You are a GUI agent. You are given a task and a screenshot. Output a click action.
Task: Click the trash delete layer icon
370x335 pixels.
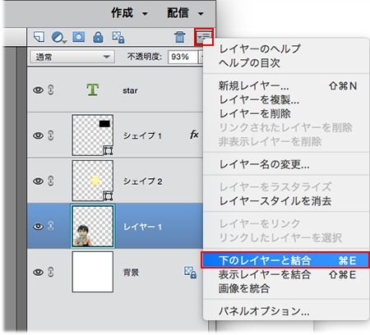[179, 37]
